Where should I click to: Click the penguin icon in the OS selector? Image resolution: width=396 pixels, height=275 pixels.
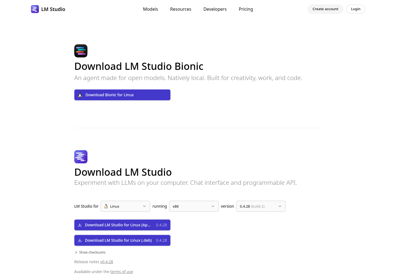[106, 206]
